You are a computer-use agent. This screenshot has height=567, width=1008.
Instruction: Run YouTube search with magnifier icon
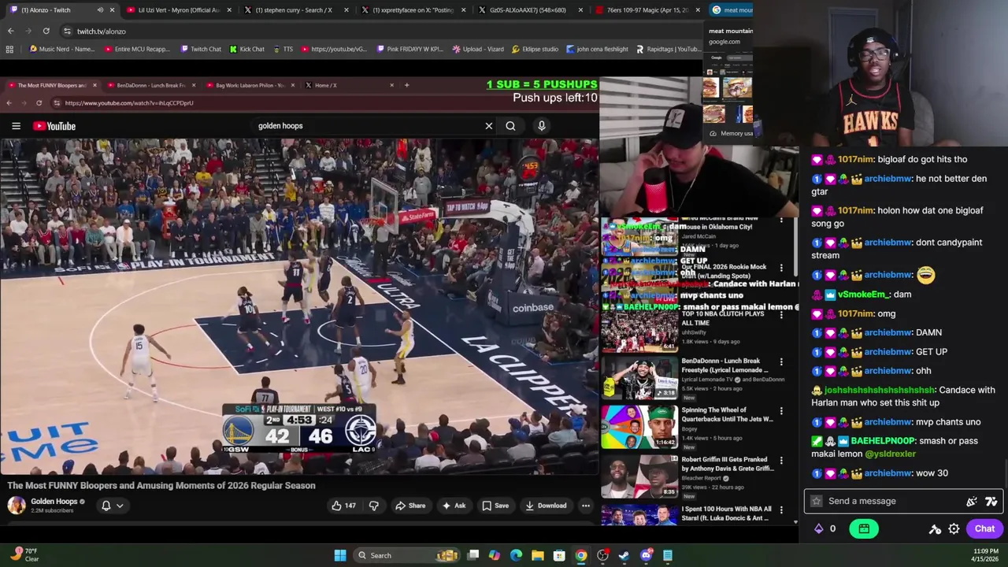tap(510, 126)
